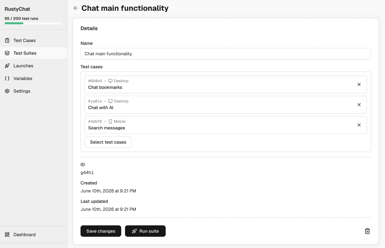
Task: Go back using the arrow icon
Action: [x=76, y=8]
